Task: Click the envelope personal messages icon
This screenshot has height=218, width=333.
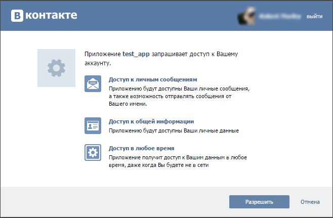Action: [93, 83]
